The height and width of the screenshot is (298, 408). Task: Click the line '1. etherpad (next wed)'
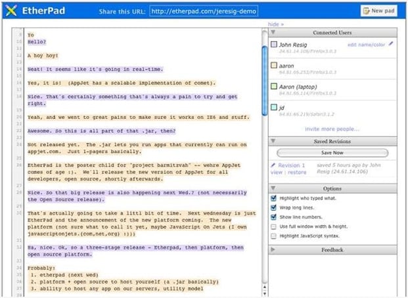(x=64, y=275)
